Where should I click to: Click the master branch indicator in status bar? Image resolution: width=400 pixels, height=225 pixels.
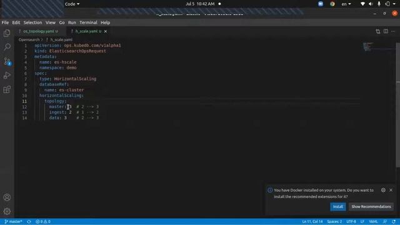coord(13,222)
